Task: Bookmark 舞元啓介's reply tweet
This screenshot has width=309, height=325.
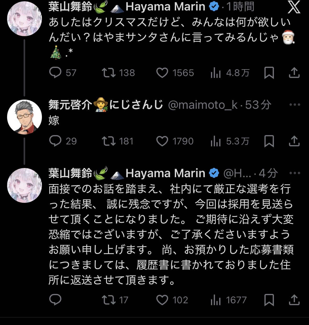Action: tap(269, 141)
